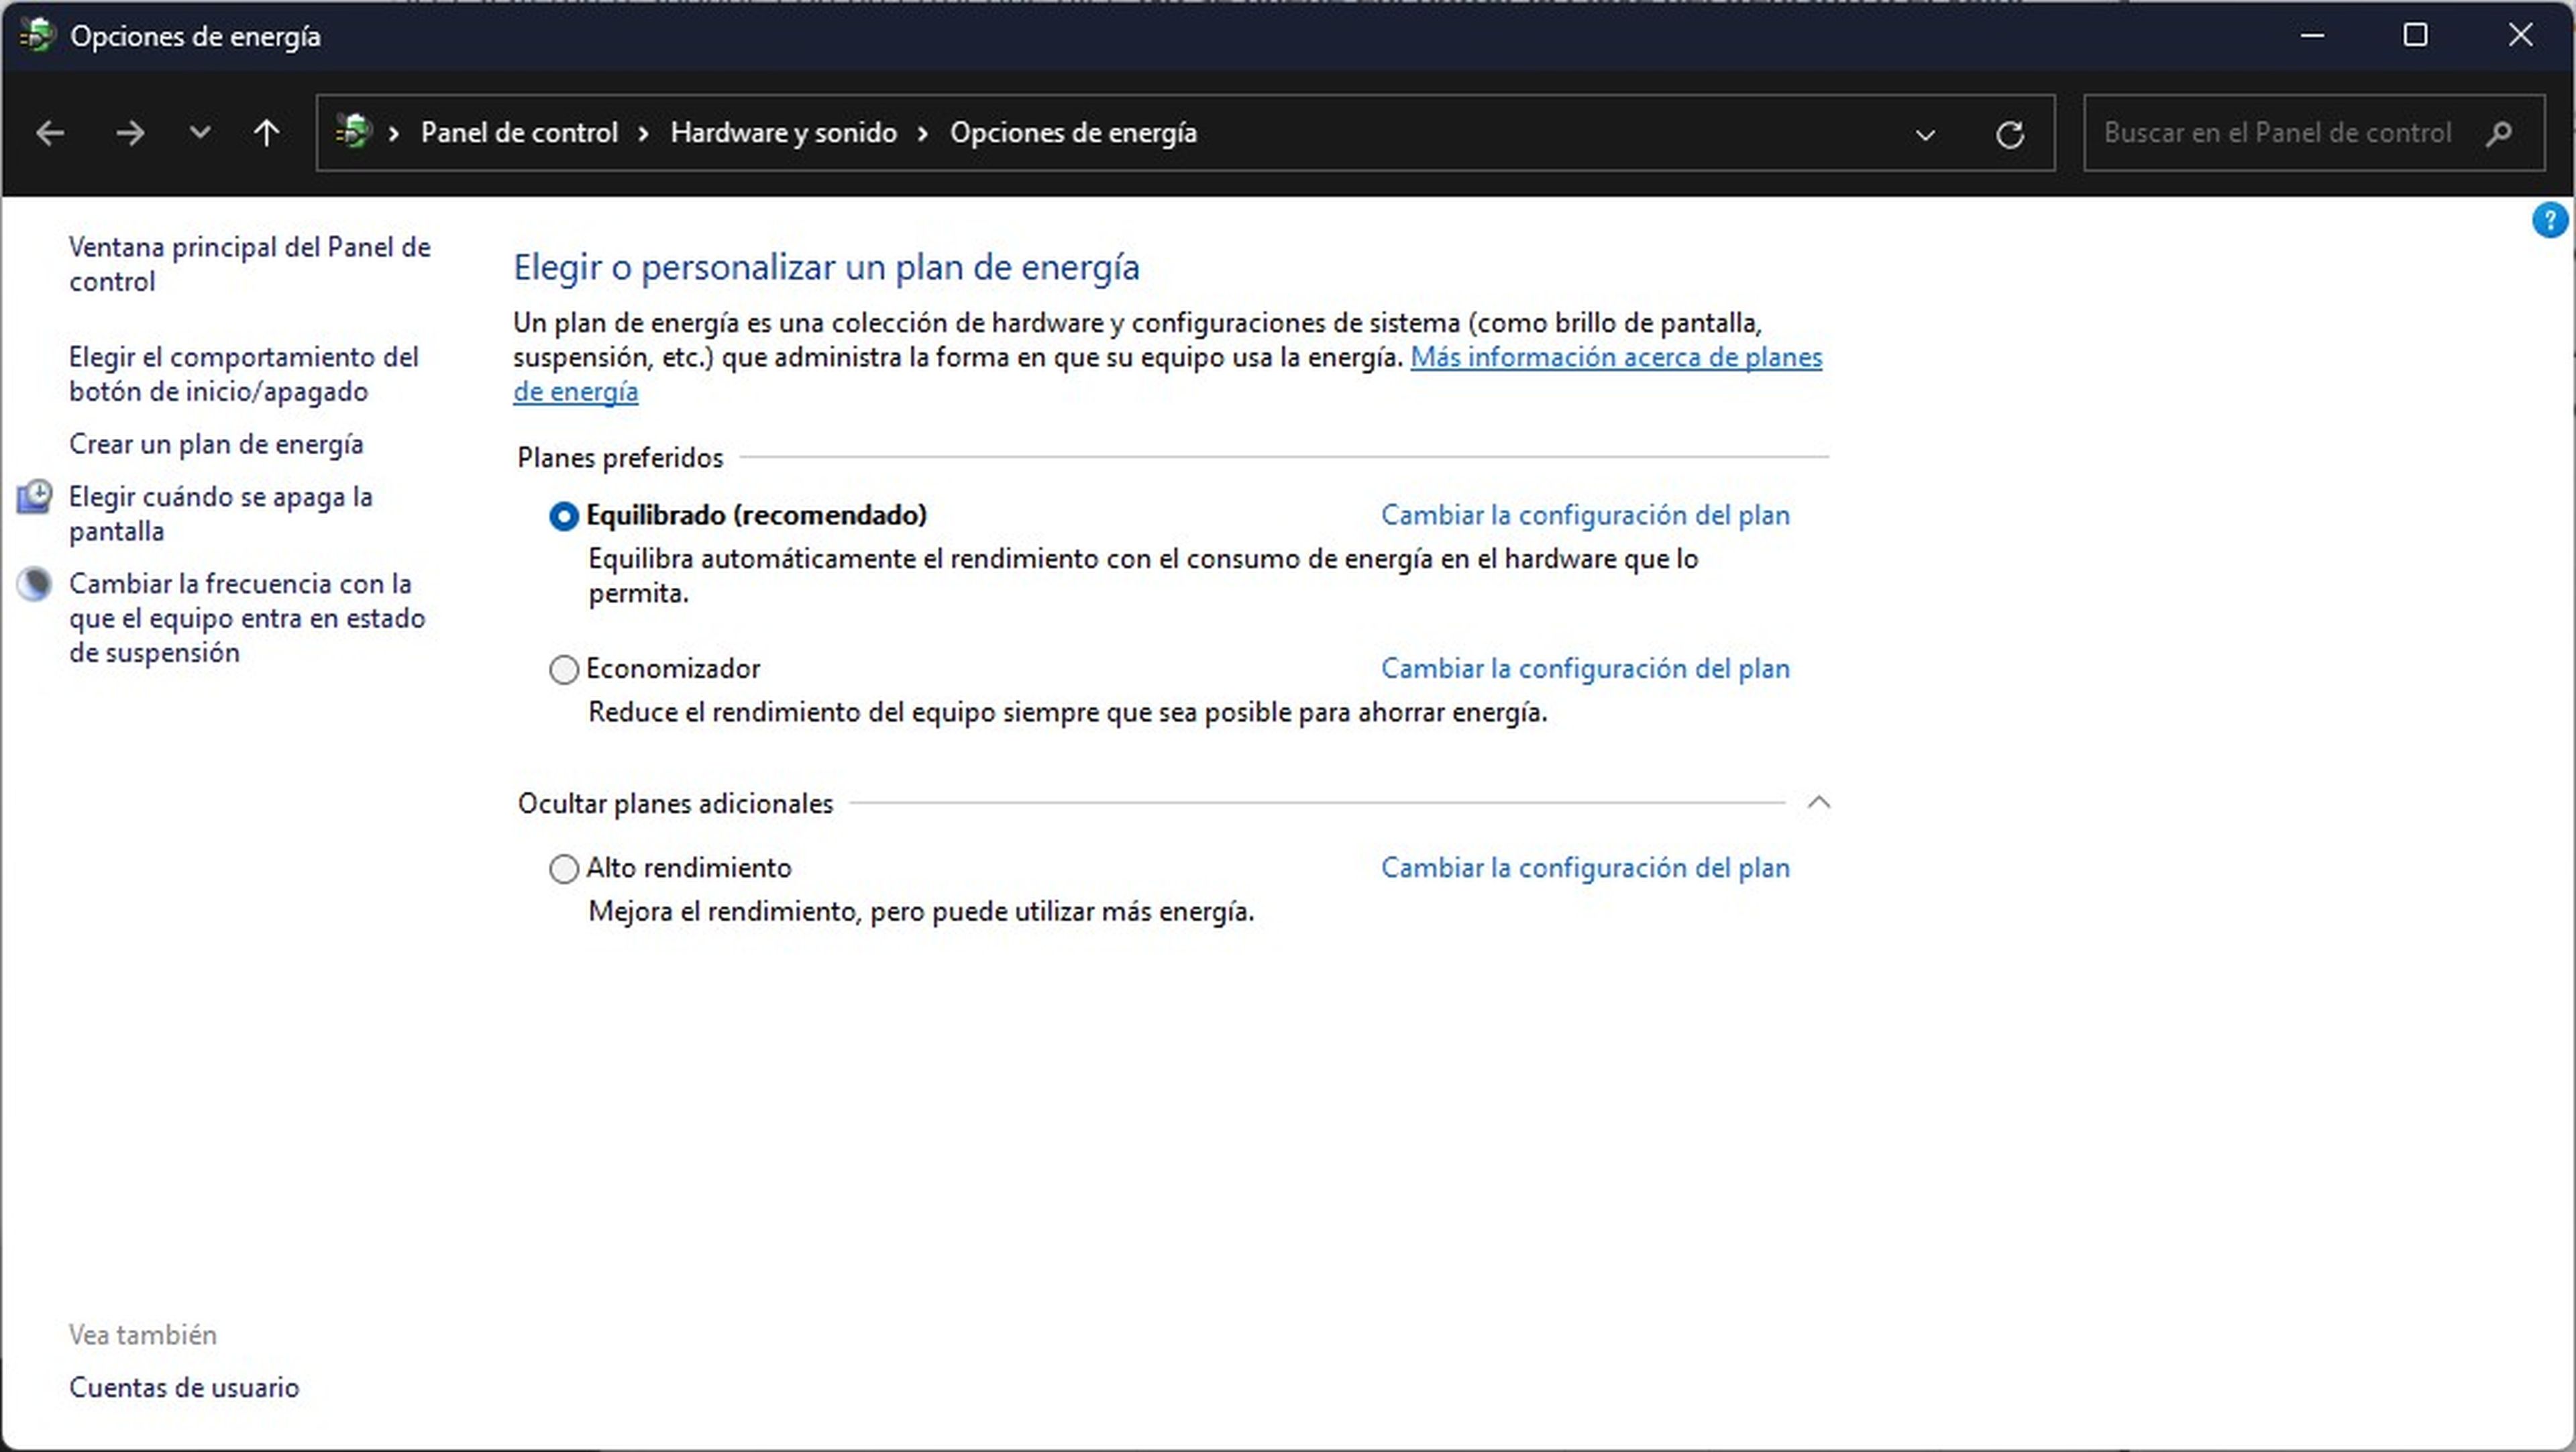Change plan settings for Alto rendimiento
Image resolution: width=2576 pixels, height=1452 pixels.
click(1585, 868)
